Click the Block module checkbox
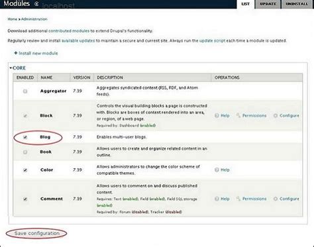Image resolution: width=314 pixels, height=247 pixels. [x=25, y=116]
